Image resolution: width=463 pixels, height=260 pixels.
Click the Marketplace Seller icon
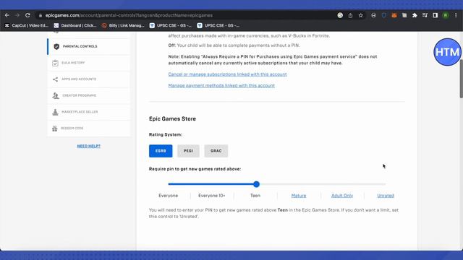[x=55, y=112]
